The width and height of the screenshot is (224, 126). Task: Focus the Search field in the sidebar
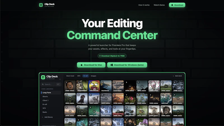[51, 84]
